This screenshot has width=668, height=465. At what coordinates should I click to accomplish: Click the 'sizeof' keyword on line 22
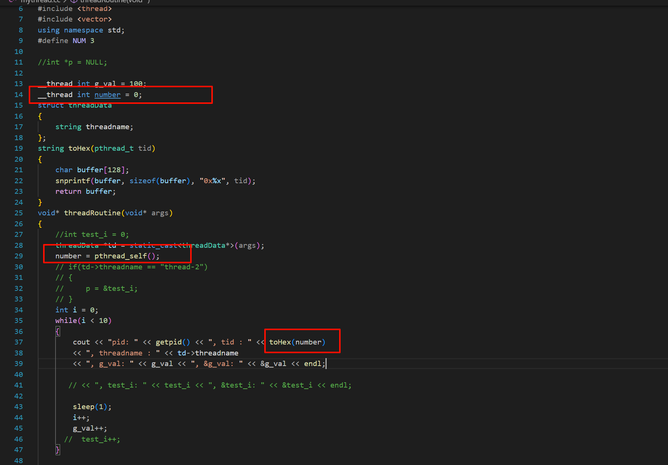coord(142,181)
